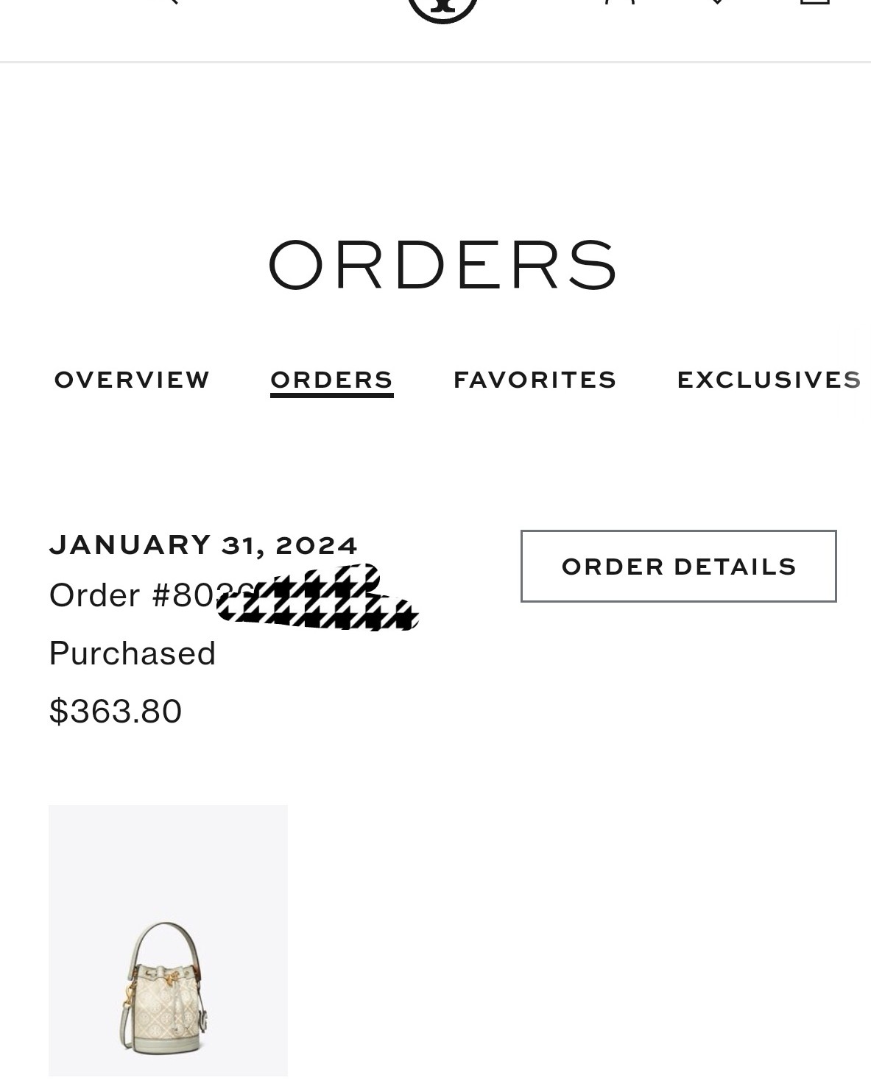Tap the wishlist heart icon in header

(x=716, y=2)
